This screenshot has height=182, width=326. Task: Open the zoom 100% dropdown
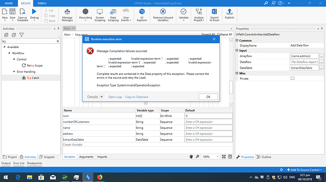click(217, 157)
